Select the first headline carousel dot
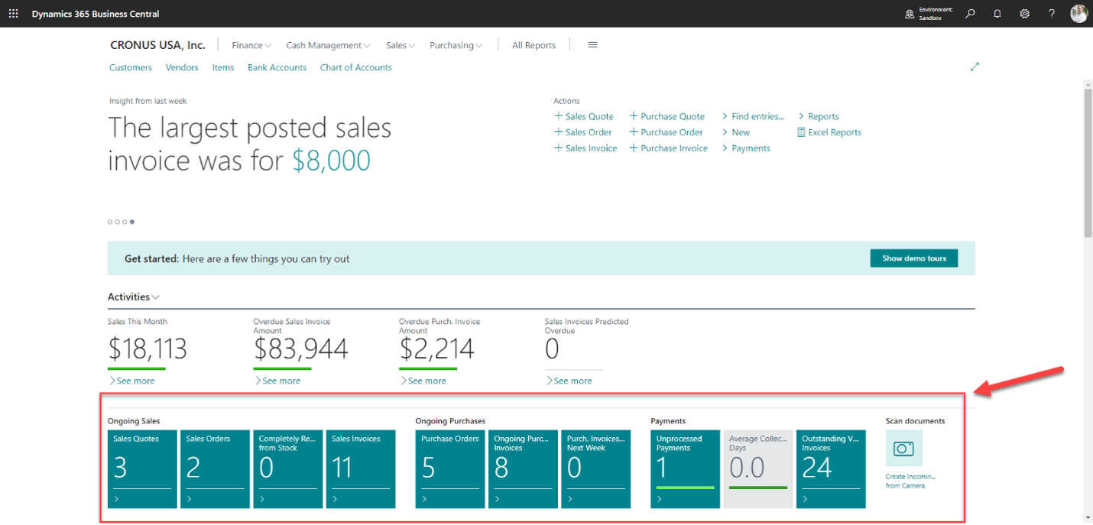This screenshot has width=1093, height=525. [x=110, y=222]
